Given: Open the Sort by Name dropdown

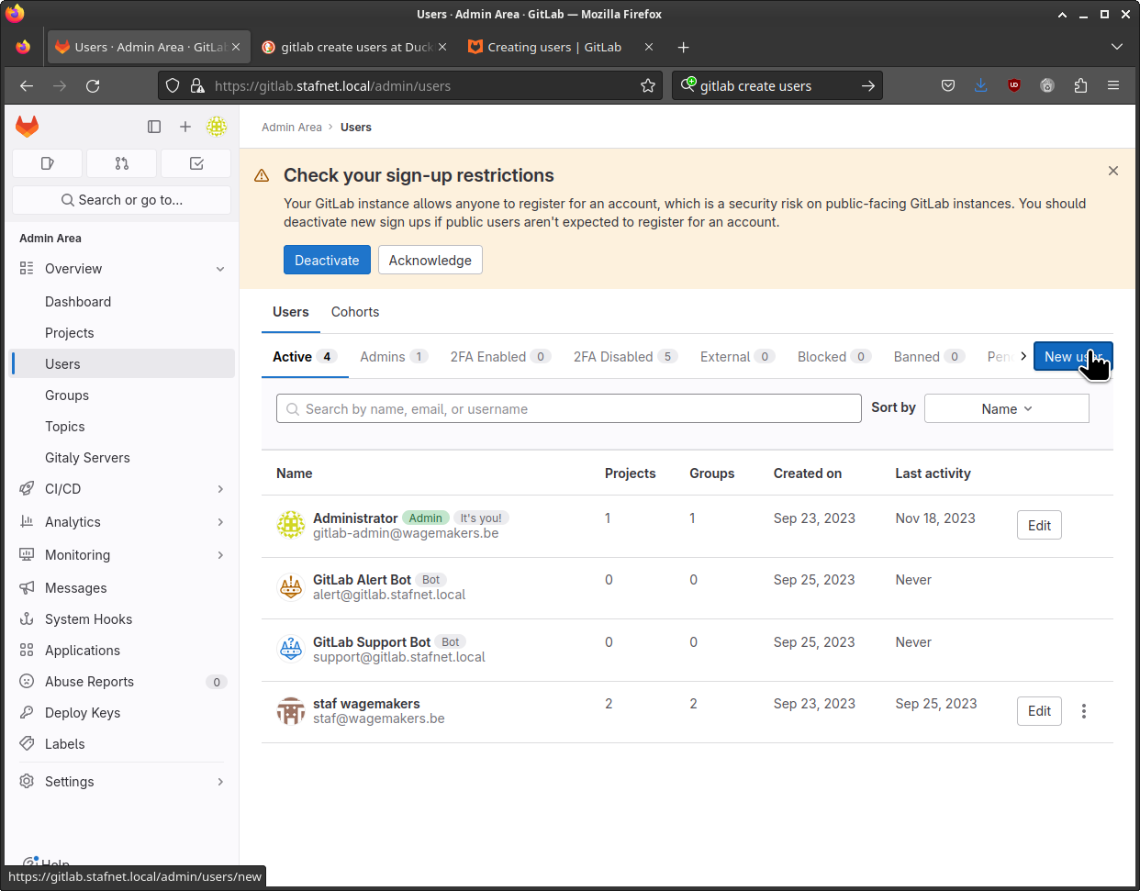Looking at the screenshot, I should tap(1006, 408).
